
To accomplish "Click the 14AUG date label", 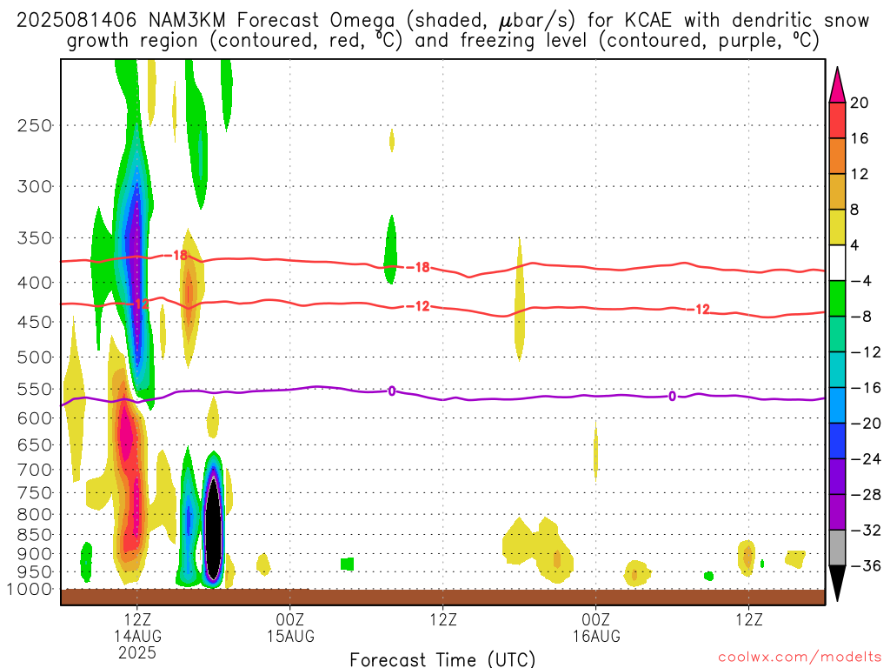I will pos(137,636).
